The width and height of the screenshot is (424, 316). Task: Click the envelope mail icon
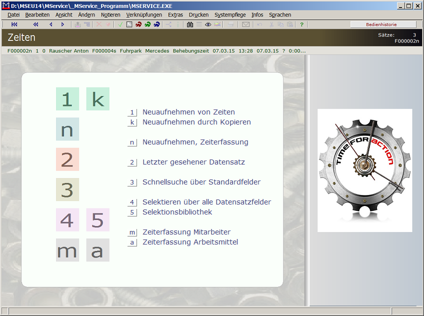[245, 24]
